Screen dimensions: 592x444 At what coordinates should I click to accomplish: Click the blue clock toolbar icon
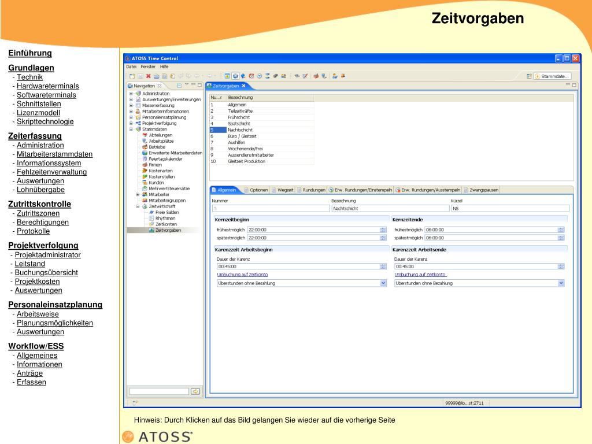(260, 76)
